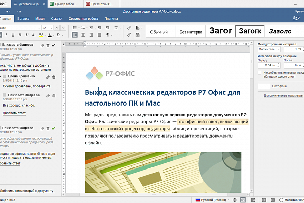The width and height of the screenshot is (304, 203).
Task: Decrement the font size with down arrow
Action: (63, 28)
